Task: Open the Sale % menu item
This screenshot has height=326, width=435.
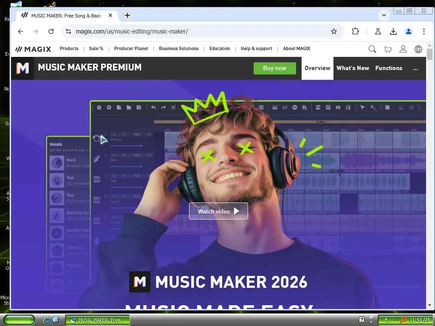Action: point(96,48)
